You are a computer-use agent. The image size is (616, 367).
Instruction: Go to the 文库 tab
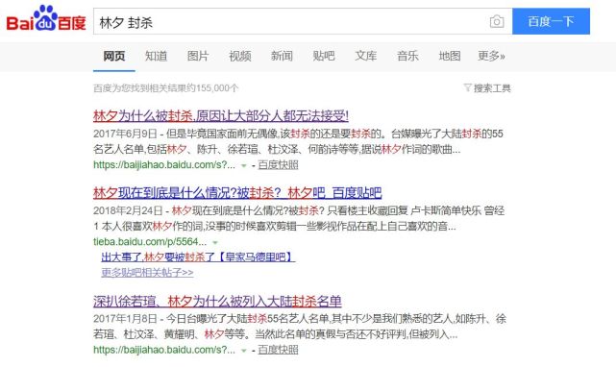pyautogui.click(x=366, y=56)
